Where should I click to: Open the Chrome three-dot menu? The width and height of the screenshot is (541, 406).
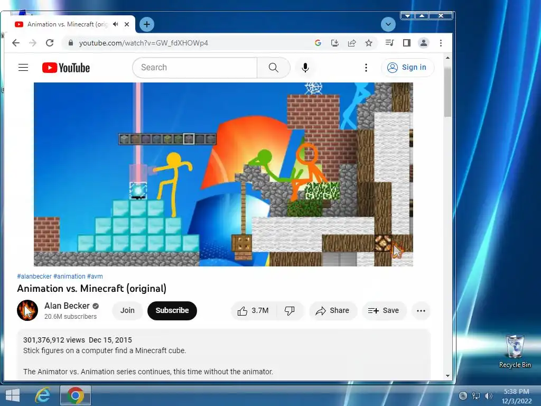[x=441, y=43]
